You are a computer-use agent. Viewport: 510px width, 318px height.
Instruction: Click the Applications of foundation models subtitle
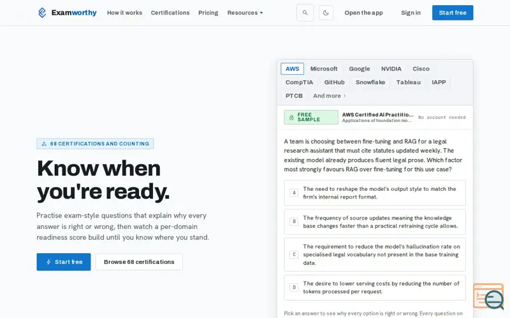click(x=377, y=121)
